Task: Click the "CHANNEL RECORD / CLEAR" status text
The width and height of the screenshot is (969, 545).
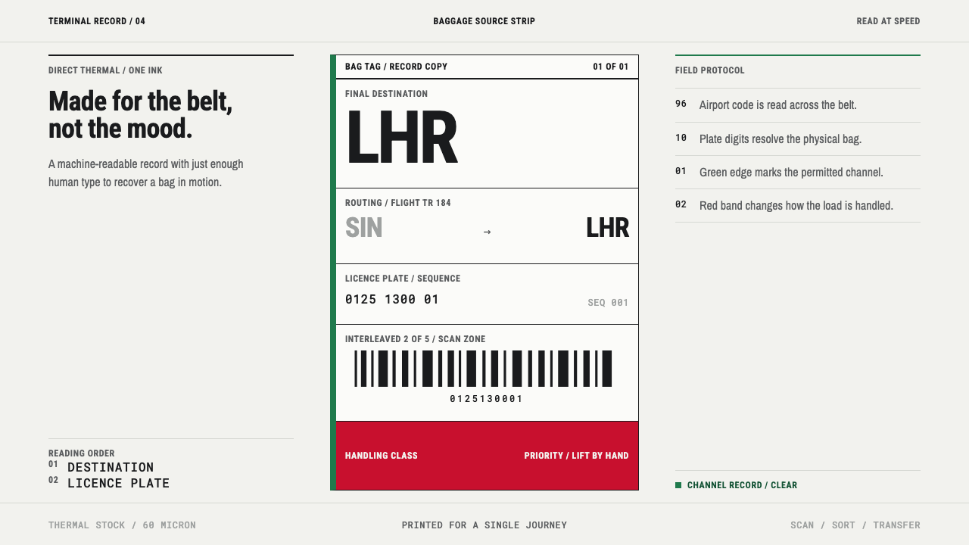Action: tap(742, 485)
